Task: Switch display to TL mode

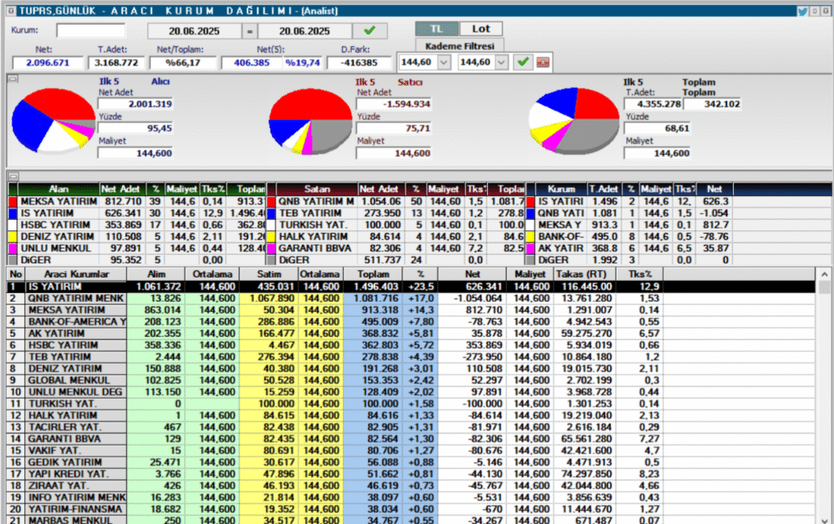Action: [x=437, y=28]
